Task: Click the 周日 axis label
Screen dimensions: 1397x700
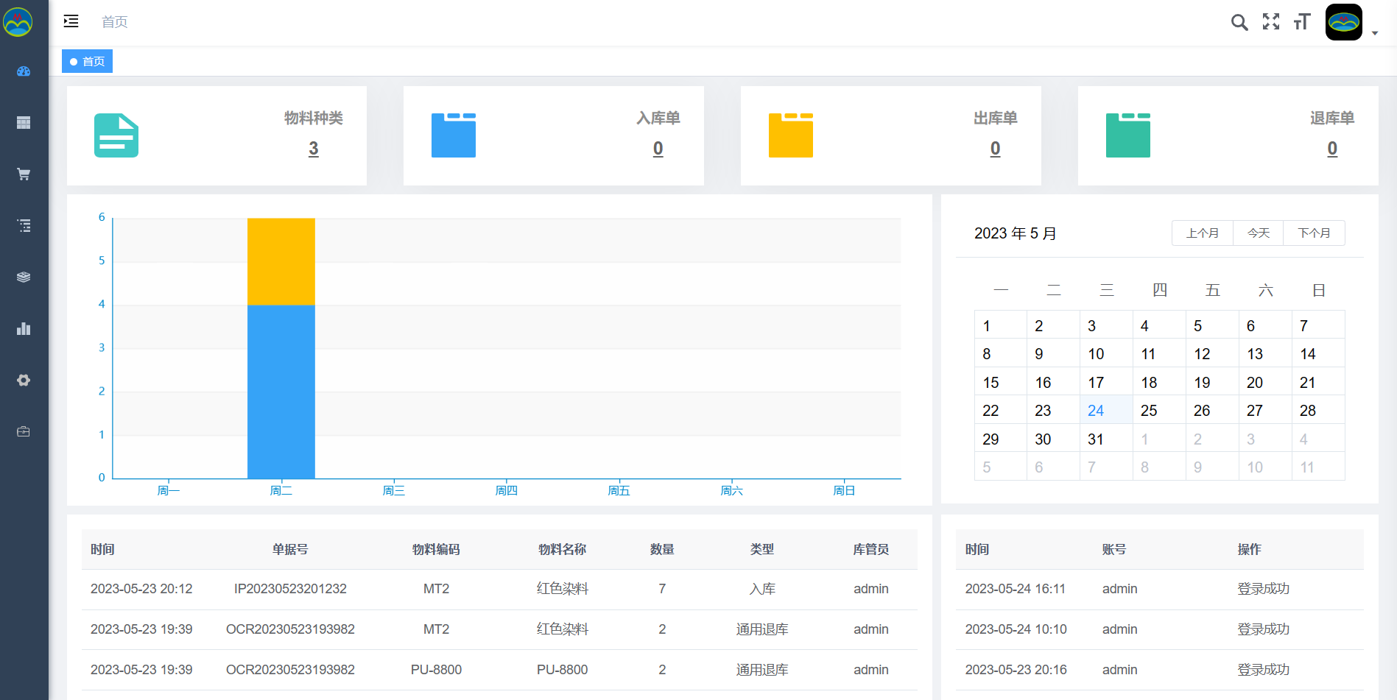Action: [x=845, y=491]
